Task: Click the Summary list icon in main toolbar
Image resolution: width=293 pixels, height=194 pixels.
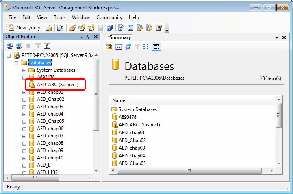Action: (x=130, y=28)
